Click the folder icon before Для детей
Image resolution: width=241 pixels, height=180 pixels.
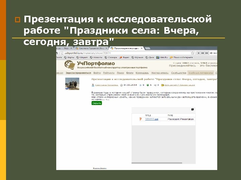click(x=162, y=85)
